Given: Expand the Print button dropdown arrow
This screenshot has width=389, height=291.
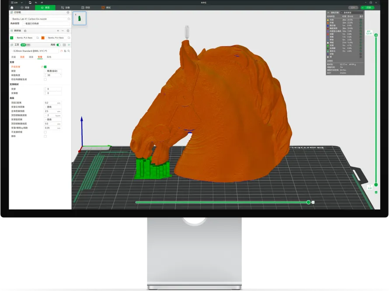Looking at the screenshot, I should [362, 8].
